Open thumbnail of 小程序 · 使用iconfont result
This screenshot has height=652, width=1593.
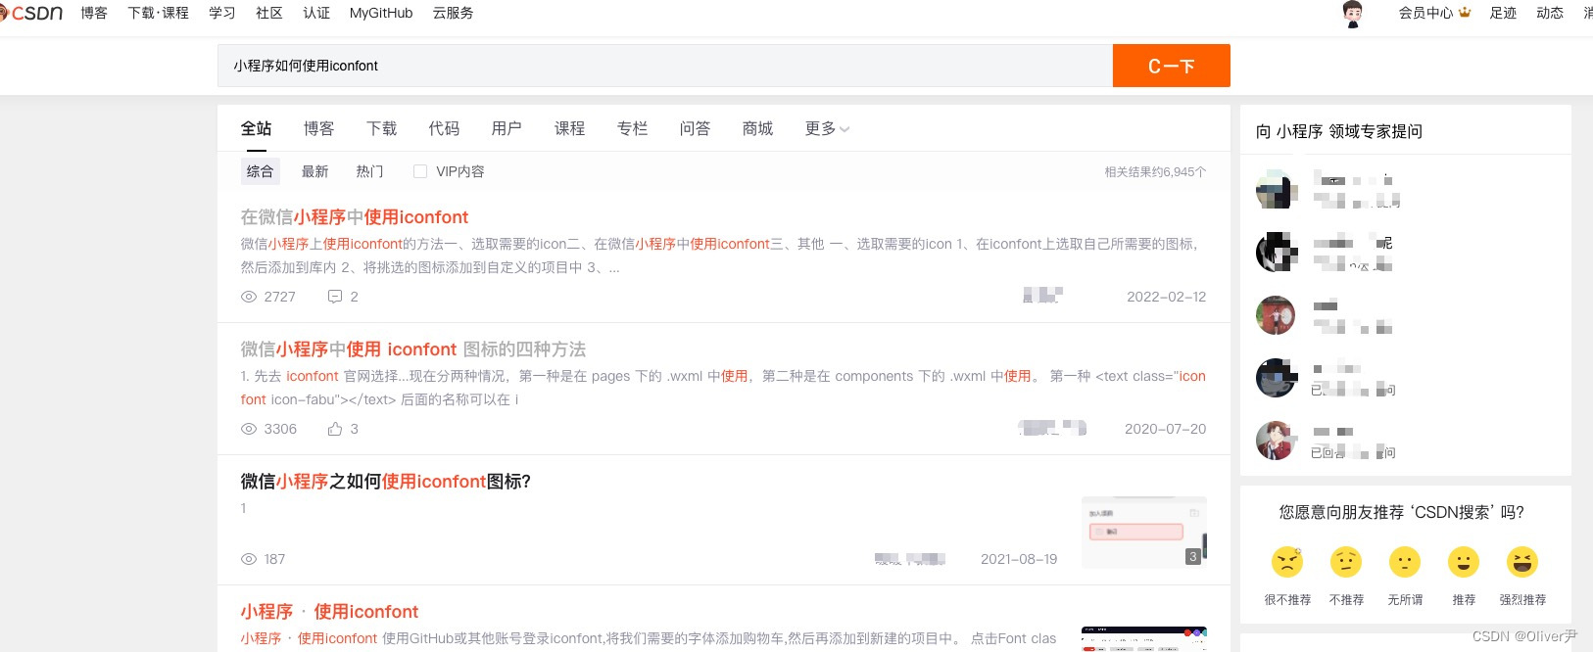click(1144, 639)
